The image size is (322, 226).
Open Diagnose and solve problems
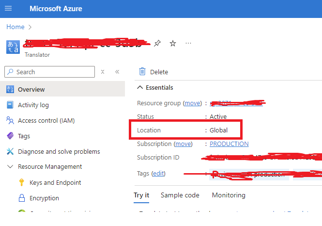click(x=59, y=151)
